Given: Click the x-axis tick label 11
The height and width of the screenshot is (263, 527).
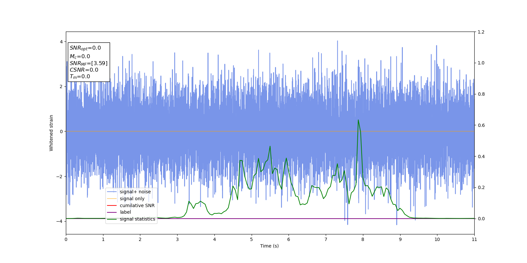Looking at the screenshot, I should (x=474, y=239).
